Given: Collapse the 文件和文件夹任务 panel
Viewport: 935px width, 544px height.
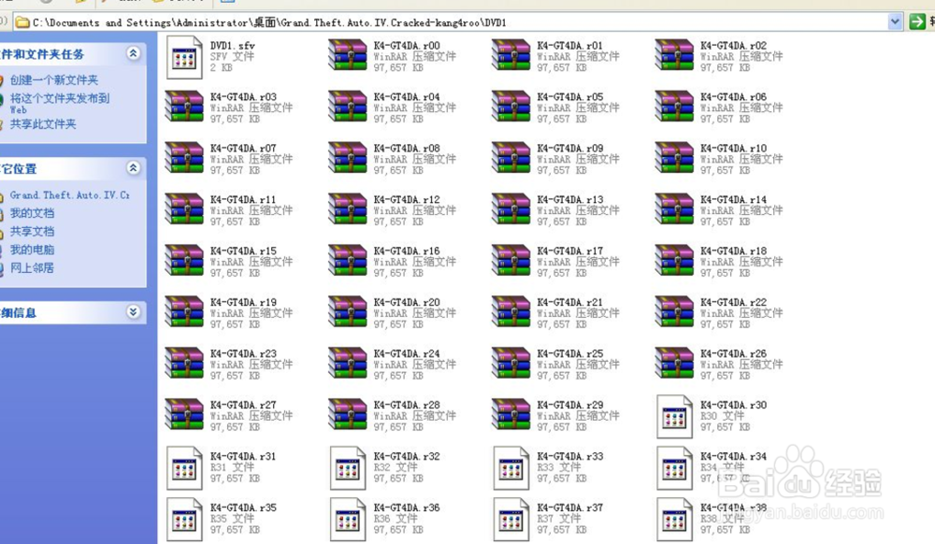Looking at the screenshot, I should point(134,53).
